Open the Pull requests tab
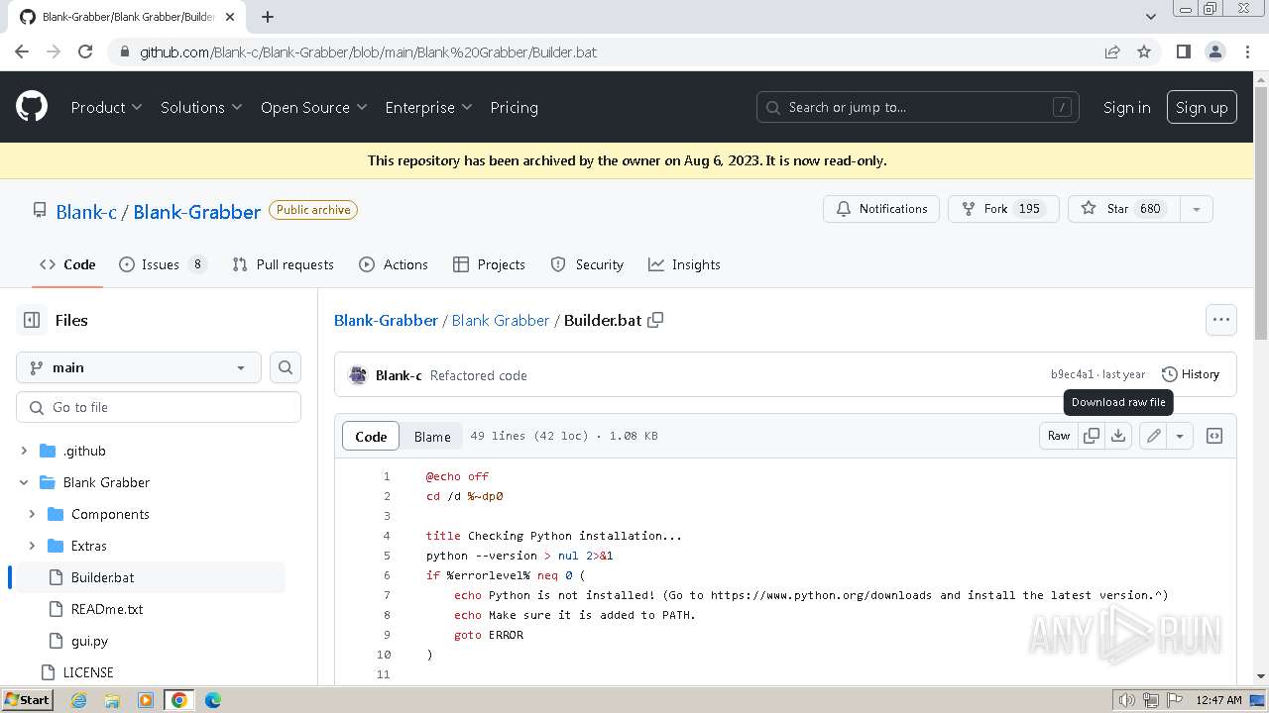This screenshot has height=713, width=1269. pos(283,264)
